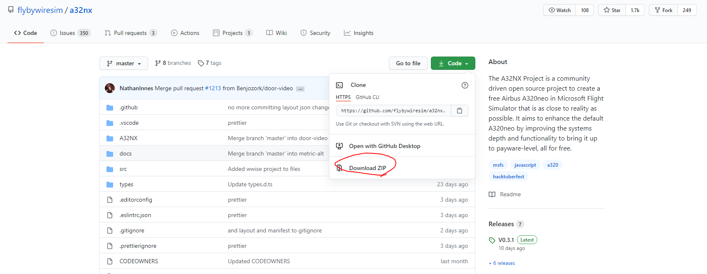Switch to the Issues tab

70,33
